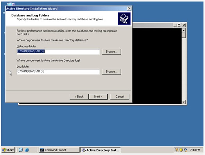Minimize the Command Prompt window

(x=175, y=25)
